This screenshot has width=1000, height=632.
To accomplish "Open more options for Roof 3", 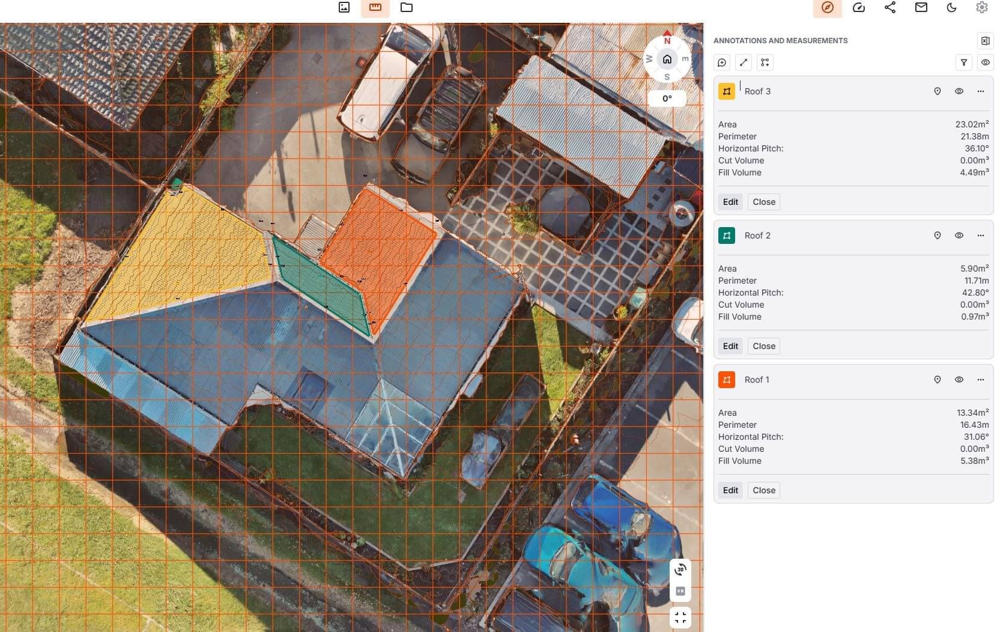I will [x=981, y=91].
